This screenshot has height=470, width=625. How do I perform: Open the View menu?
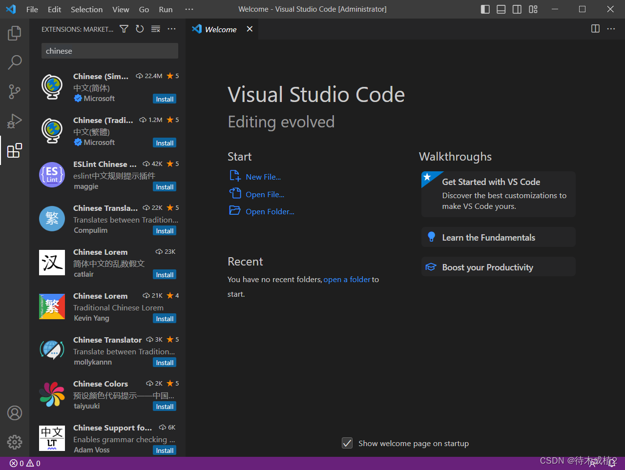(121, 9)
